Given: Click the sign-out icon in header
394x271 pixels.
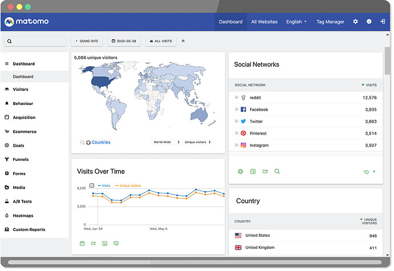Looking at the screenshot, I should coord(383,22).
